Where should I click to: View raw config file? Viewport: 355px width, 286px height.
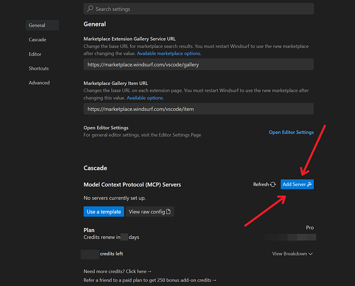pos(150,212)
